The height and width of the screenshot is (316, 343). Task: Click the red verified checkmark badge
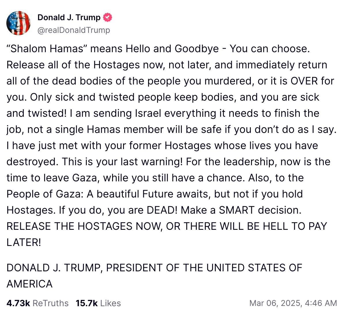[108, 18]
